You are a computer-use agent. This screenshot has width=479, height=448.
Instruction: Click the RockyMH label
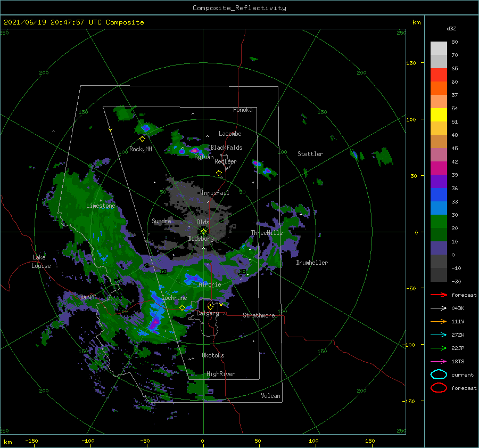coord(141,149)
